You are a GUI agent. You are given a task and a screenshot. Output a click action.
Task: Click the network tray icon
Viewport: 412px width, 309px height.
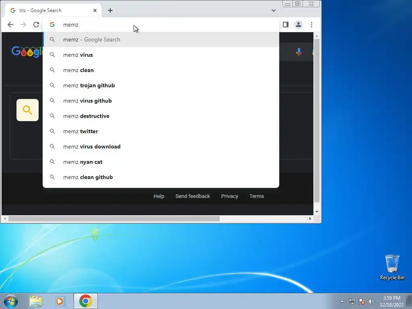(352, 301)
